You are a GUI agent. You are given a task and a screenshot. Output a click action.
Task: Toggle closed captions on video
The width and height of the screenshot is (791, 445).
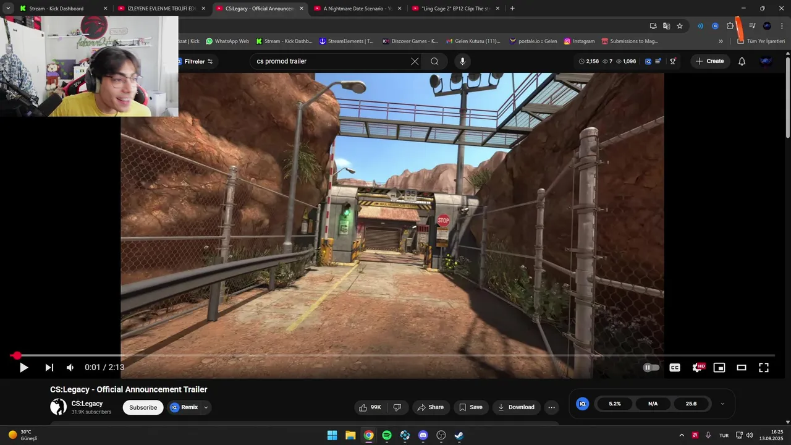pyautogui.click(x=675, y=368)
